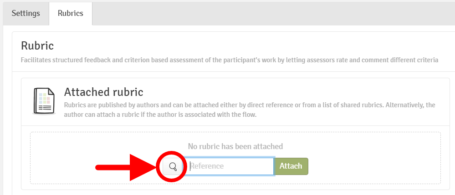
Task: Switch to the Rubrics tab
Action: [x=70, y=13]
